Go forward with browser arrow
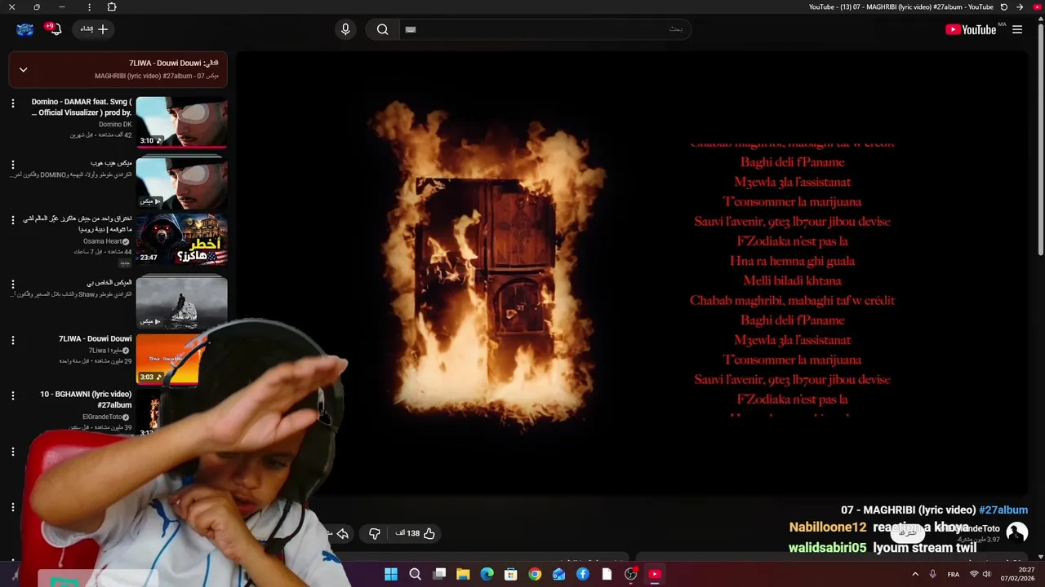The image size is (1045, 587). click(x=1020, y=7)
